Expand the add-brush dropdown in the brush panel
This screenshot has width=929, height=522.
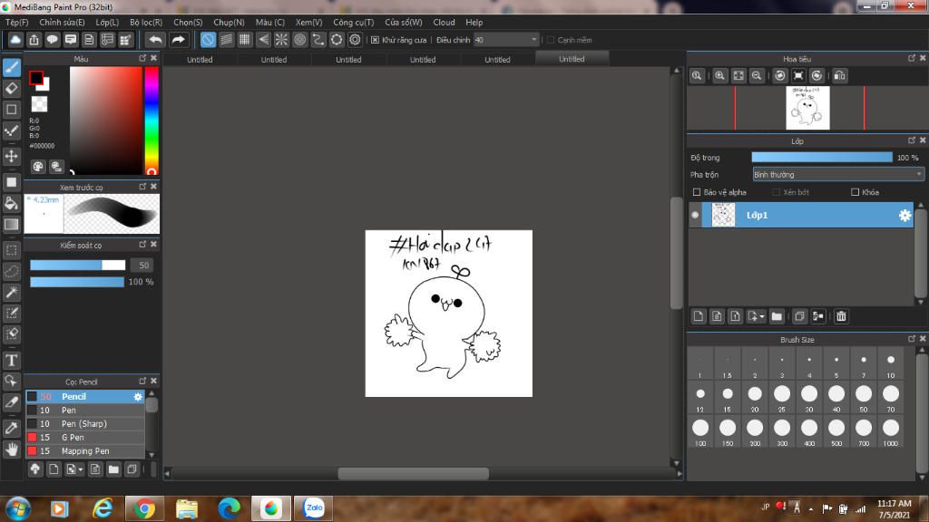(x=81, y=470)
